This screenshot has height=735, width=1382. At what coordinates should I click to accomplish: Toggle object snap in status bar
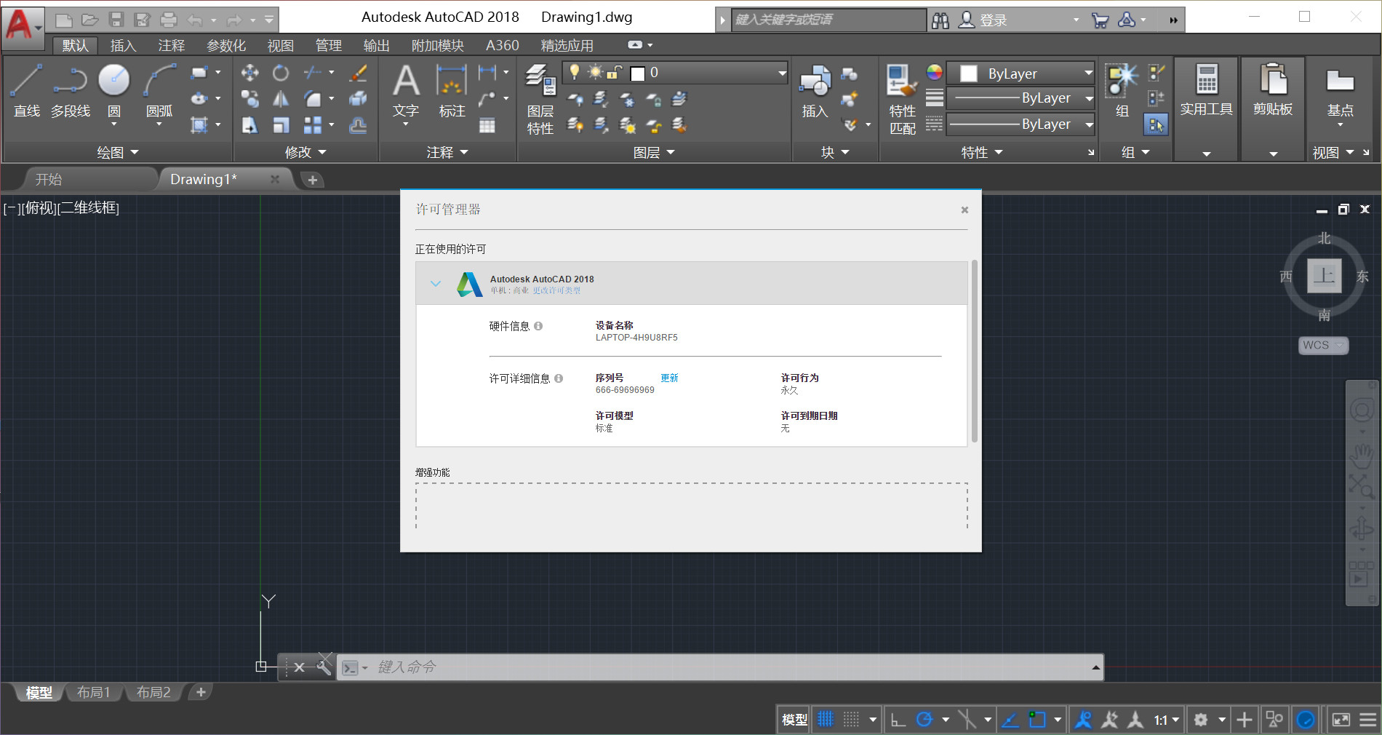coord(1037,720)
